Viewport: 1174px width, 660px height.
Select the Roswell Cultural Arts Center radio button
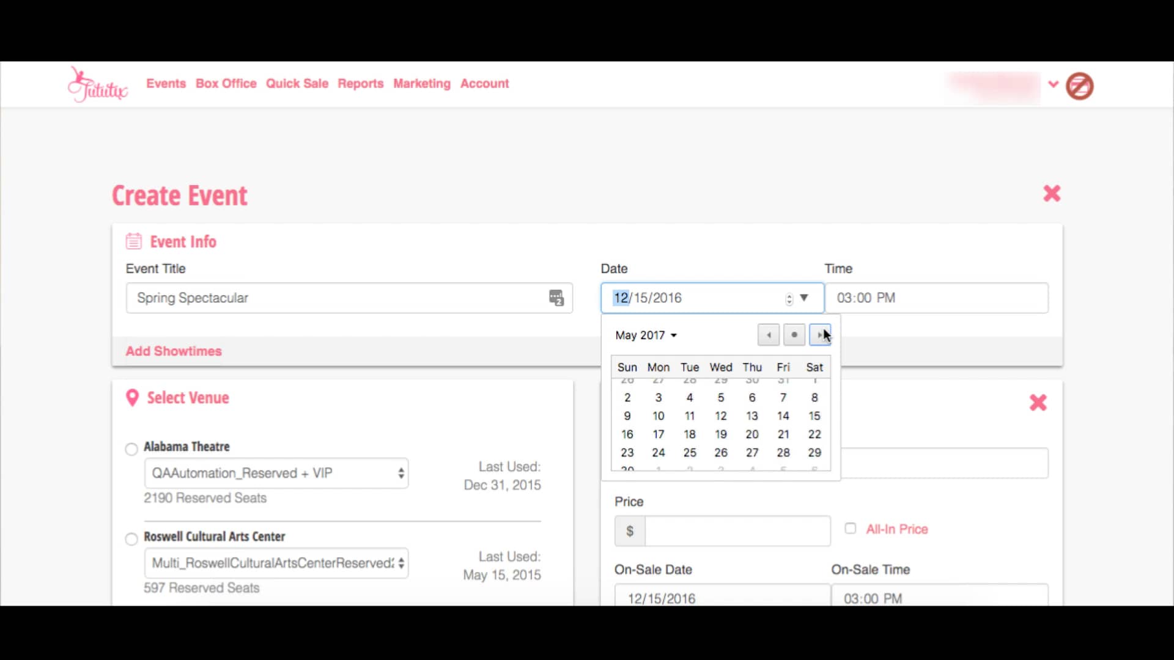click(131, 539)
